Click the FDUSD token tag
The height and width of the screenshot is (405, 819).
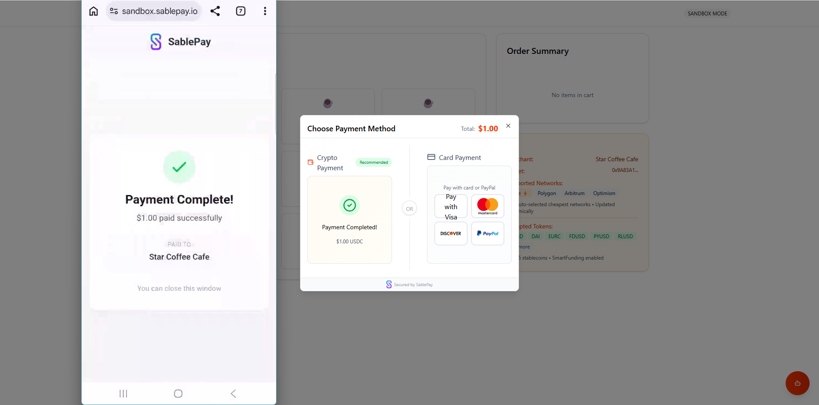[577, 236]
